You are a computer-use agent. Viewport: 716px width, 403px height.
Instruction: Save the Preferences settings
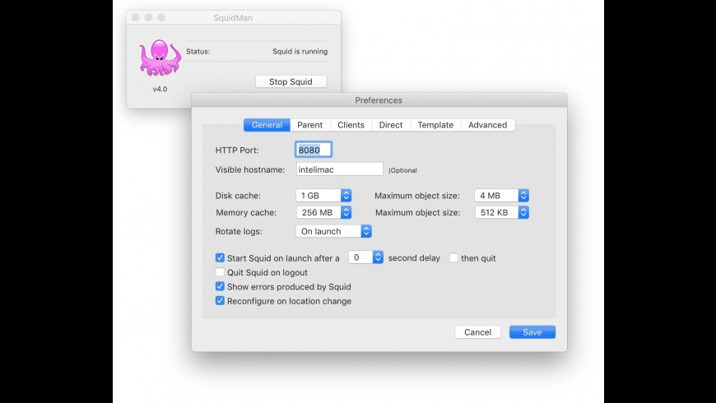532,332
